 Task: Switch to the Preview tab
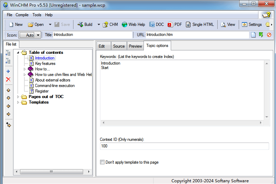point(135,46)
